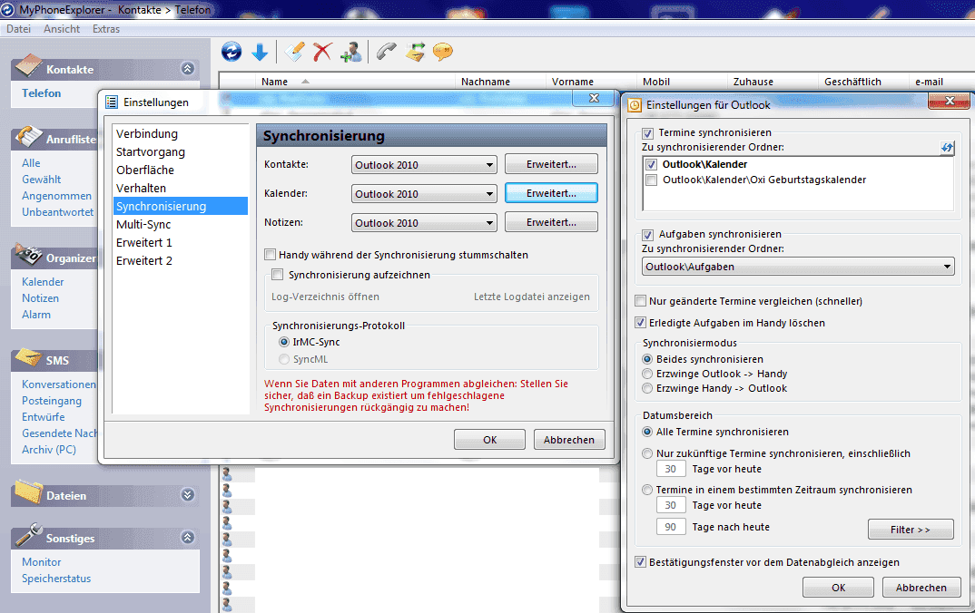
Task: Open Kalender under Organizer sidebar
Action: [43, 282]
